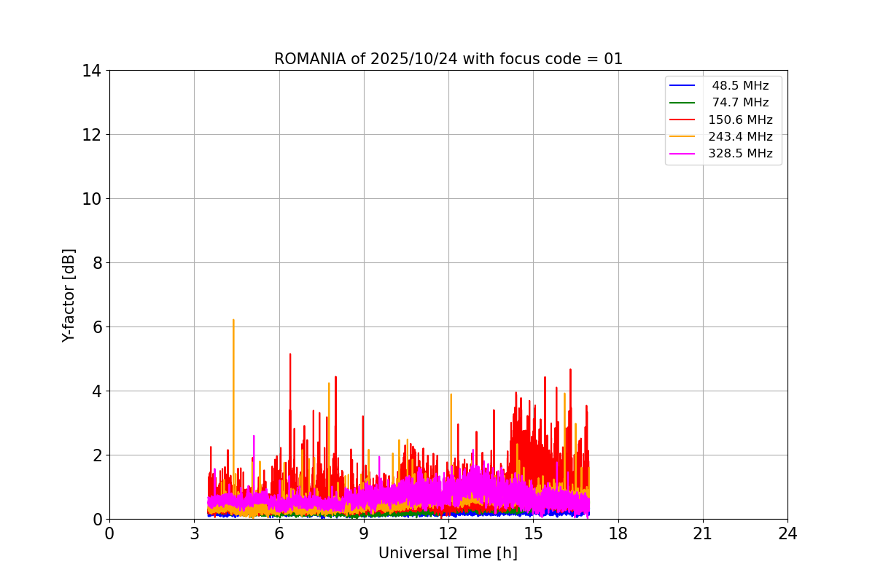Select the '328.5 MHz' legend label
Viewport: 875px width, 583px height.
pos(740,154)
